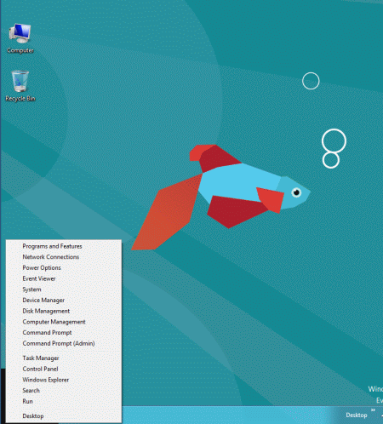The height and width of the screenshot is (424, 383).
Task: Start Task Manager
Action: click(x=64, y=358)
